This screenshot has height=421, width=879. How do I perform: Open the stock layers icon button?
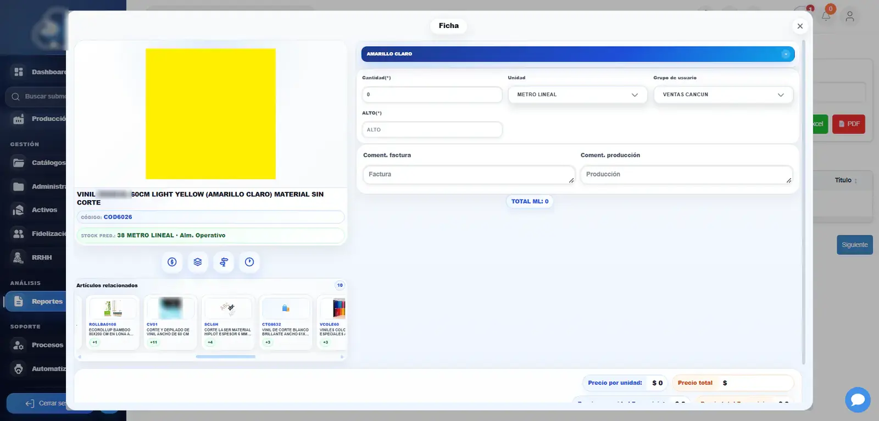(198, 262)
